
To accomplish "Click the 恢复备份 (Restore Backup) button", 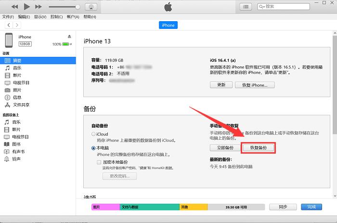I will click(258, 148).
